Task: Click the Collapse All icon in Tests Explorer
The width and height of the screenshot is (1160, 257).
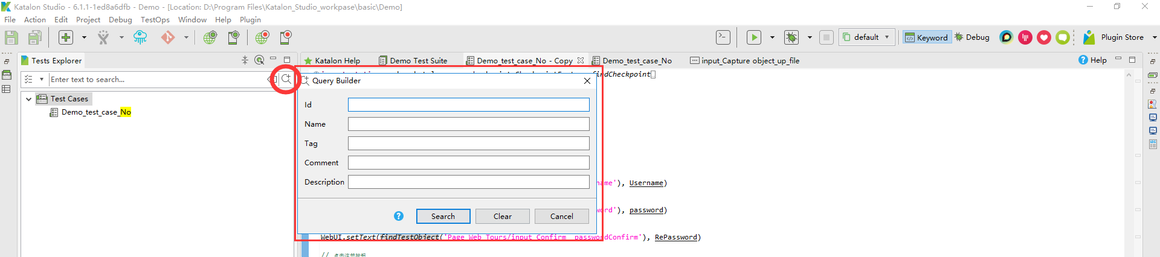Action: (x=245, y=60)
